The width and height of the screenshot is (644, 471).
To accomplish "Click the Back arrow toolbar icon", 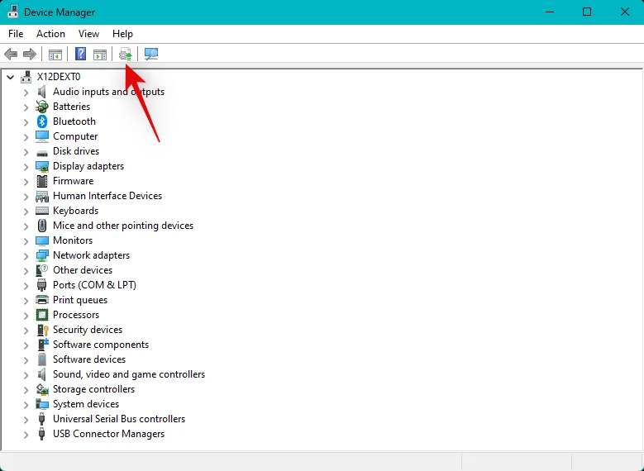I will (11, 54).
